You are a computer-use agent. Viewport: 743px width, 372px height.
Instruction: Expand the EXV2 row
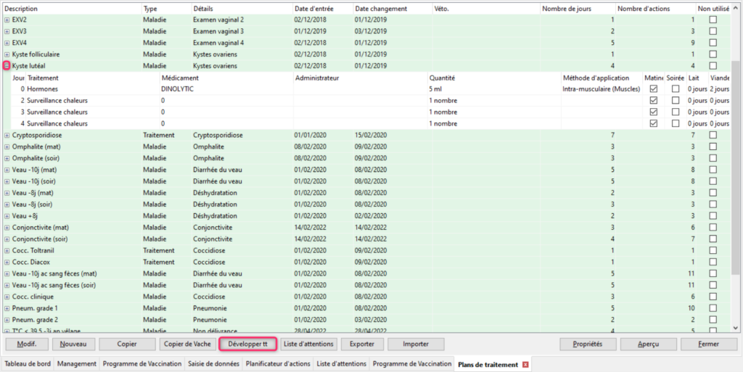click(7, 20)
